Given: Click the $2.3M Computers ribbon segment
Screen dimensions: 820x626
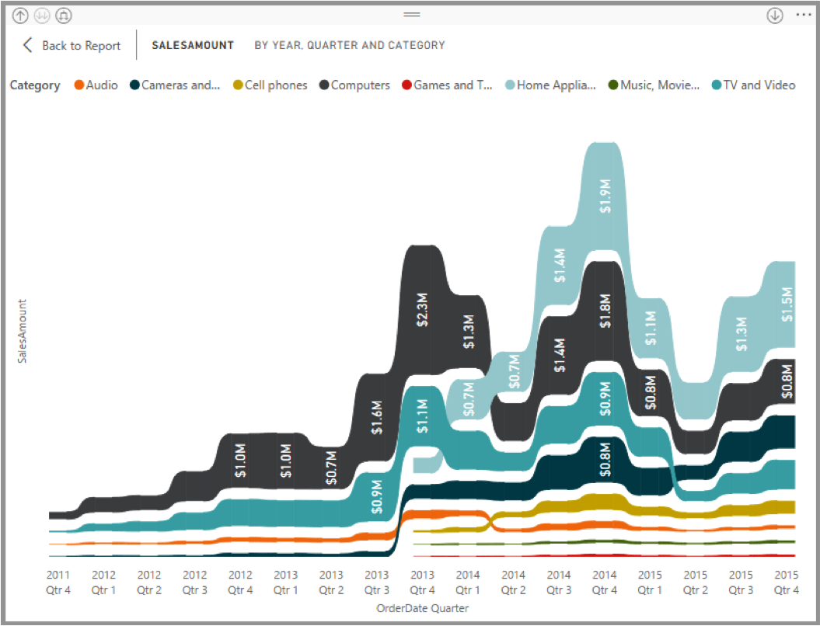Looking at the screenshot, I should tap(423, 311).
